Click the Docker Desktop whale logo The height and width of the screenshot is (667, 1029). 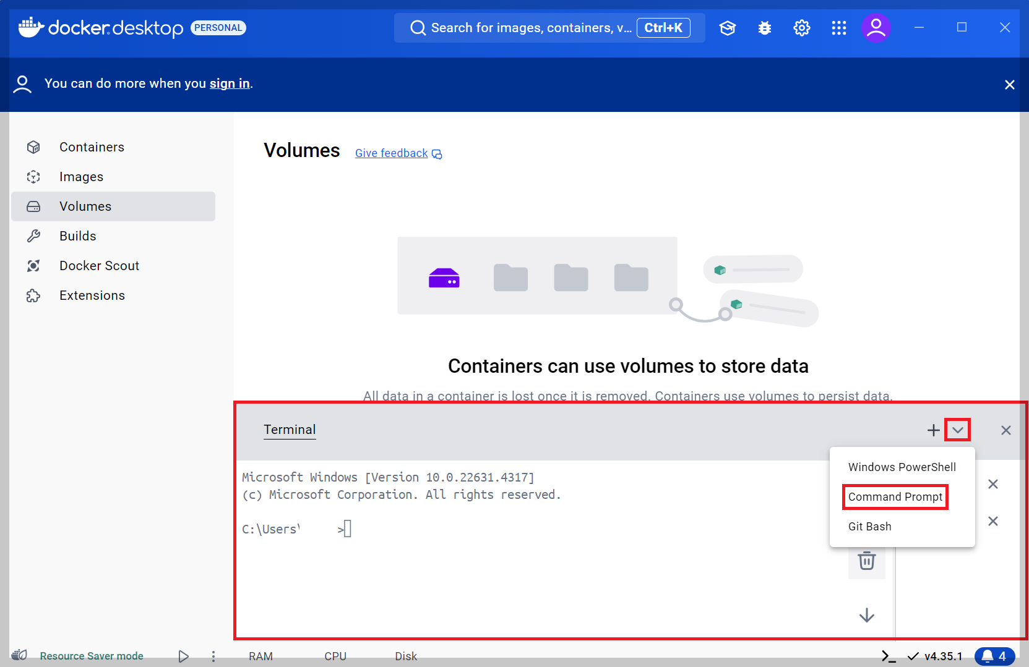tap(31, 28)
